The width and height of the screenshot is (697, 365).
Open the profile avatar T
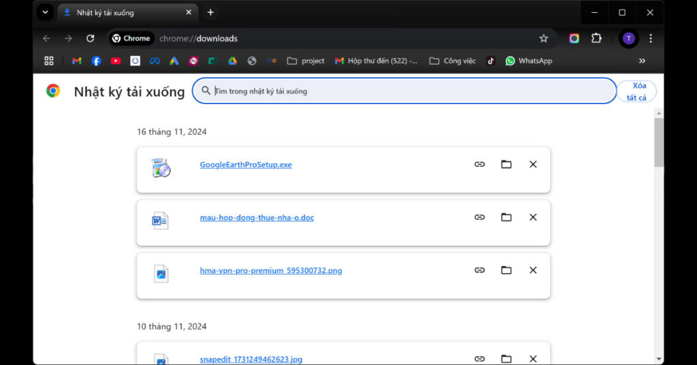(x=628, y=39)
